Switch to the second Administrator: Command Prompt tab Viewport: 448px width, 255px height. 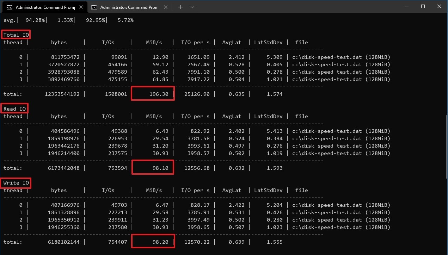[x=129, y=7]
